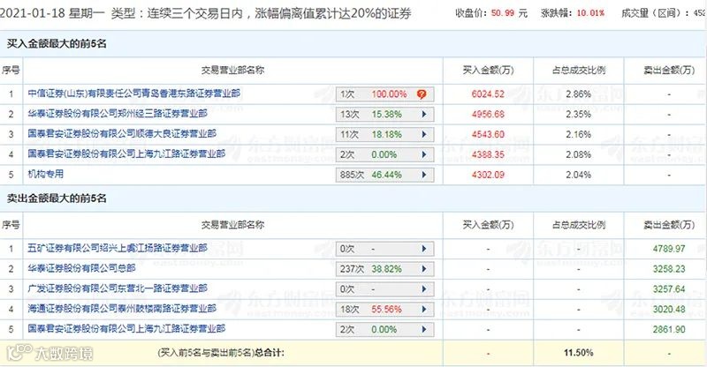Click the date 2021-01-18 星期一
The image size is (707, 367).
[52, 13]
